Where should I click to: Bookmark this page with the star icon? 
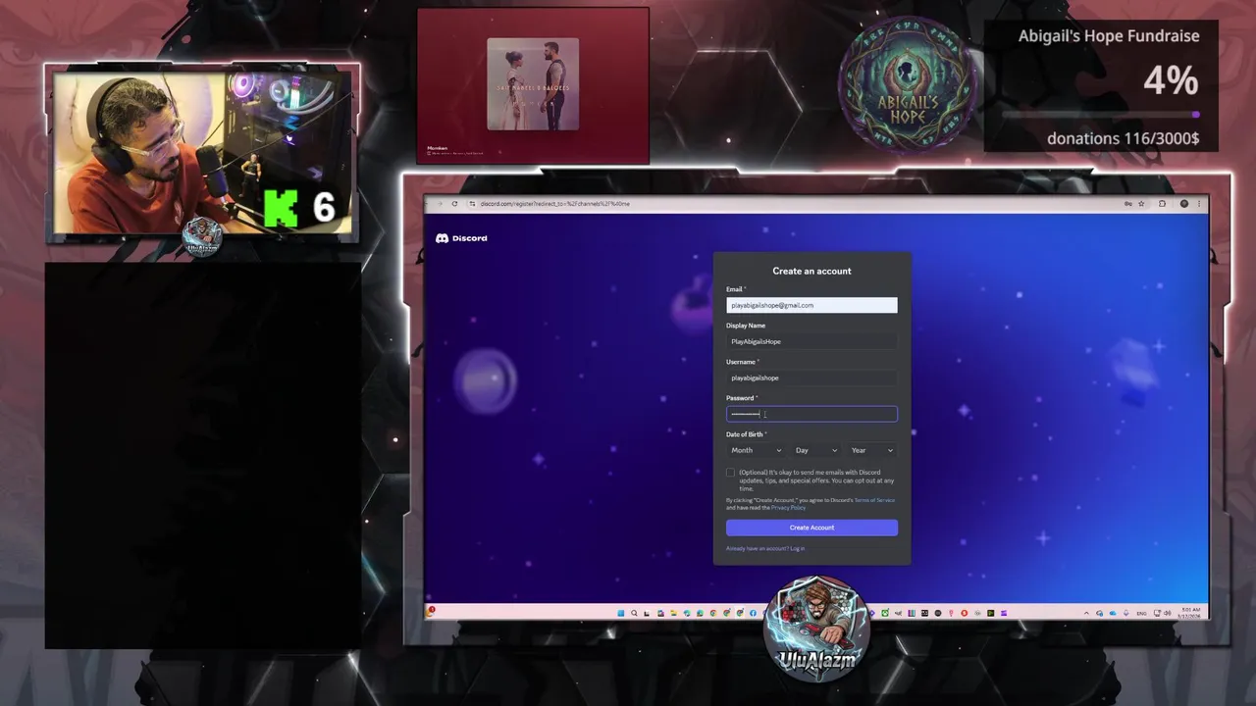[1141, 204]
